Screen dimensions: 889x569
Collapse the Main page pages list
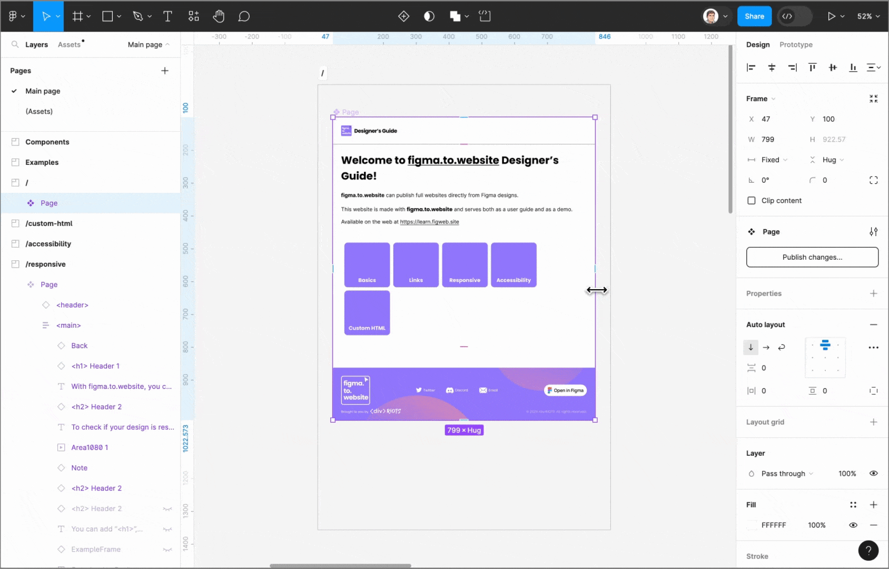click(x=149, y=44)
